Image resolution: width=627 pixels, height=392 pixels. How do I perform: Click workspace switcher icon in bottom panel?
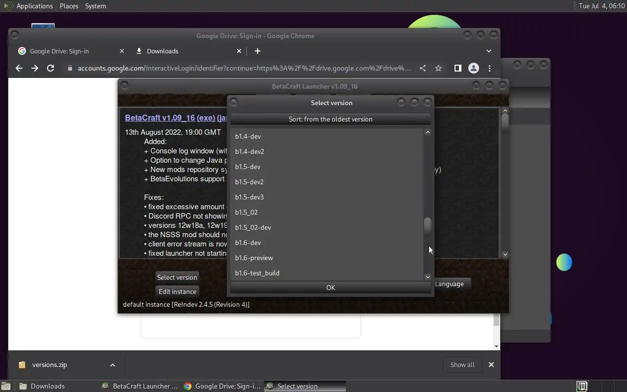(582, 386)
